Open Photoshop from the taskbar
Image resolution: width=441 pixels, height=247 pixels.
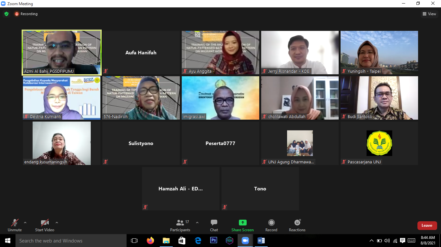214,241
